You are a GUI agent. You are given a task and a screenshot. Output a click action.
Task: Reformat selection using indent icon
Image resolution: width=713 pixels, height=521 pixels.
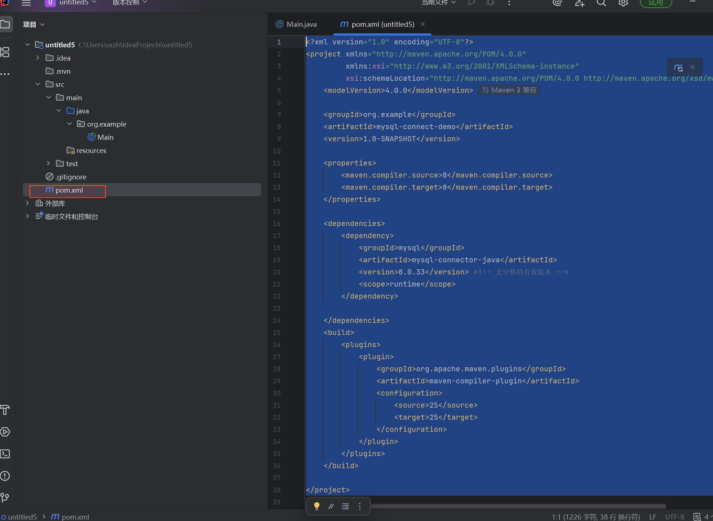point(345,506)
